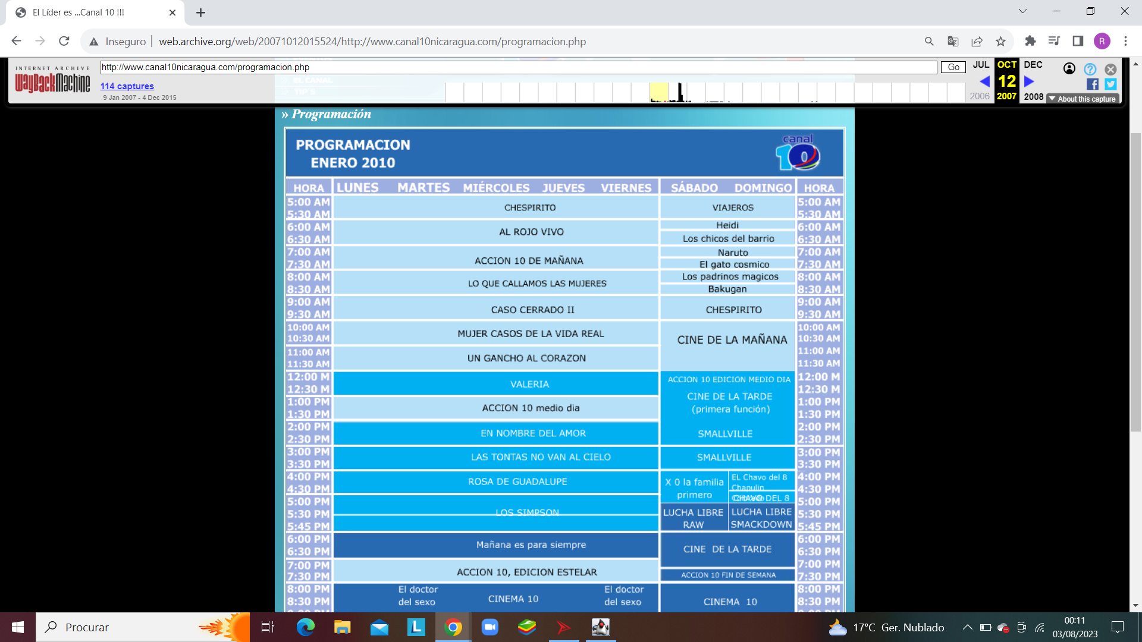
Task: Open File Explorer from taskbar
Action: pos(342,627)
